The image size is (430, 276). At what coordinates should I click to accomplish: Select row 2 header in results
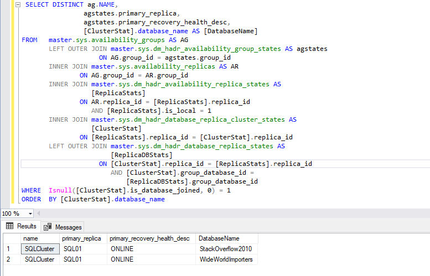[12, 259]
